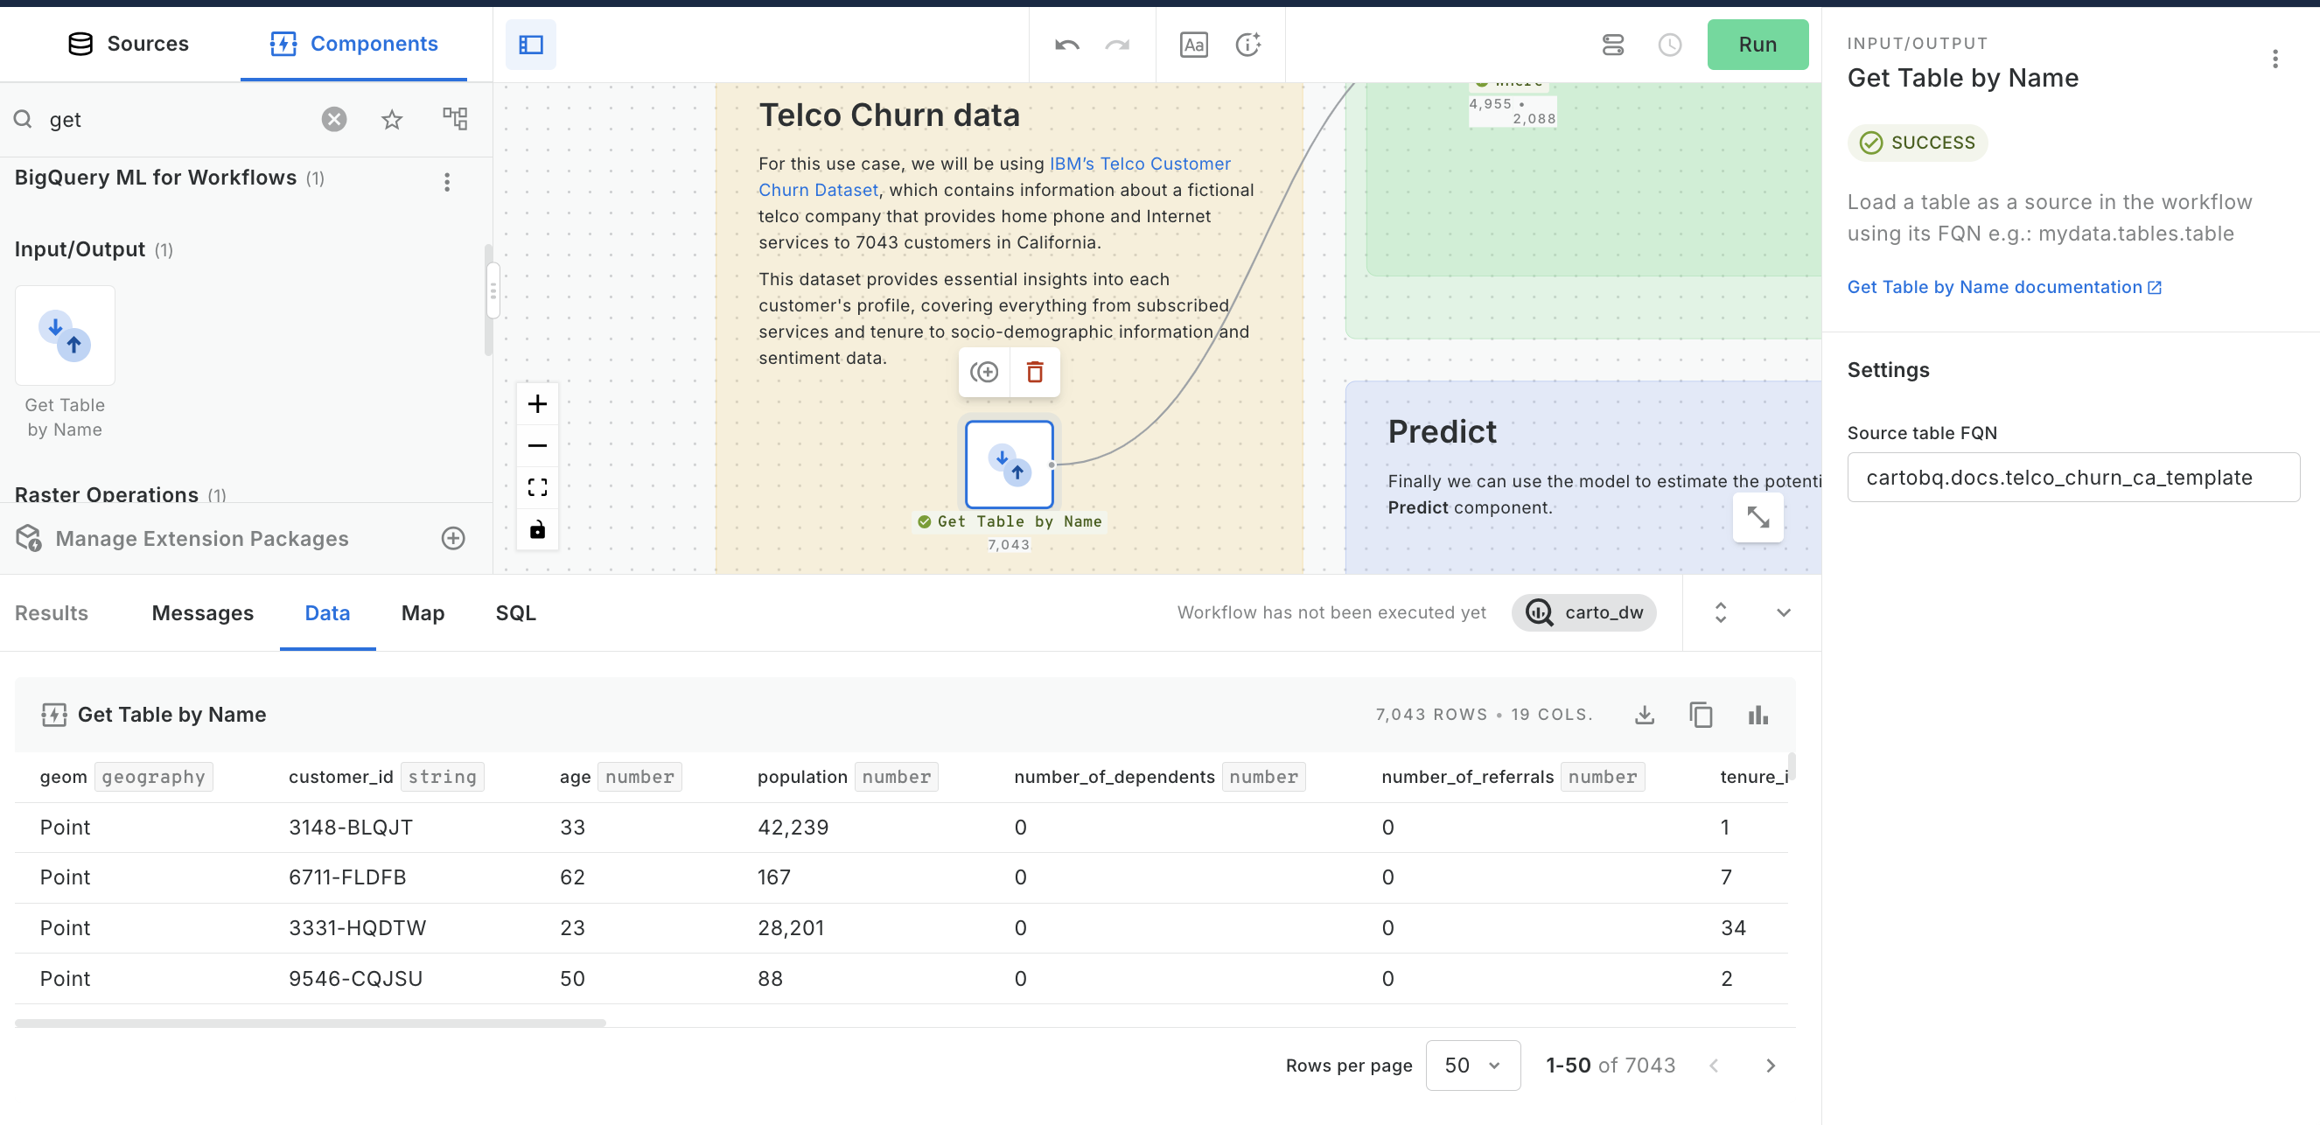Go to the previous results page

click(1714, 1066)
